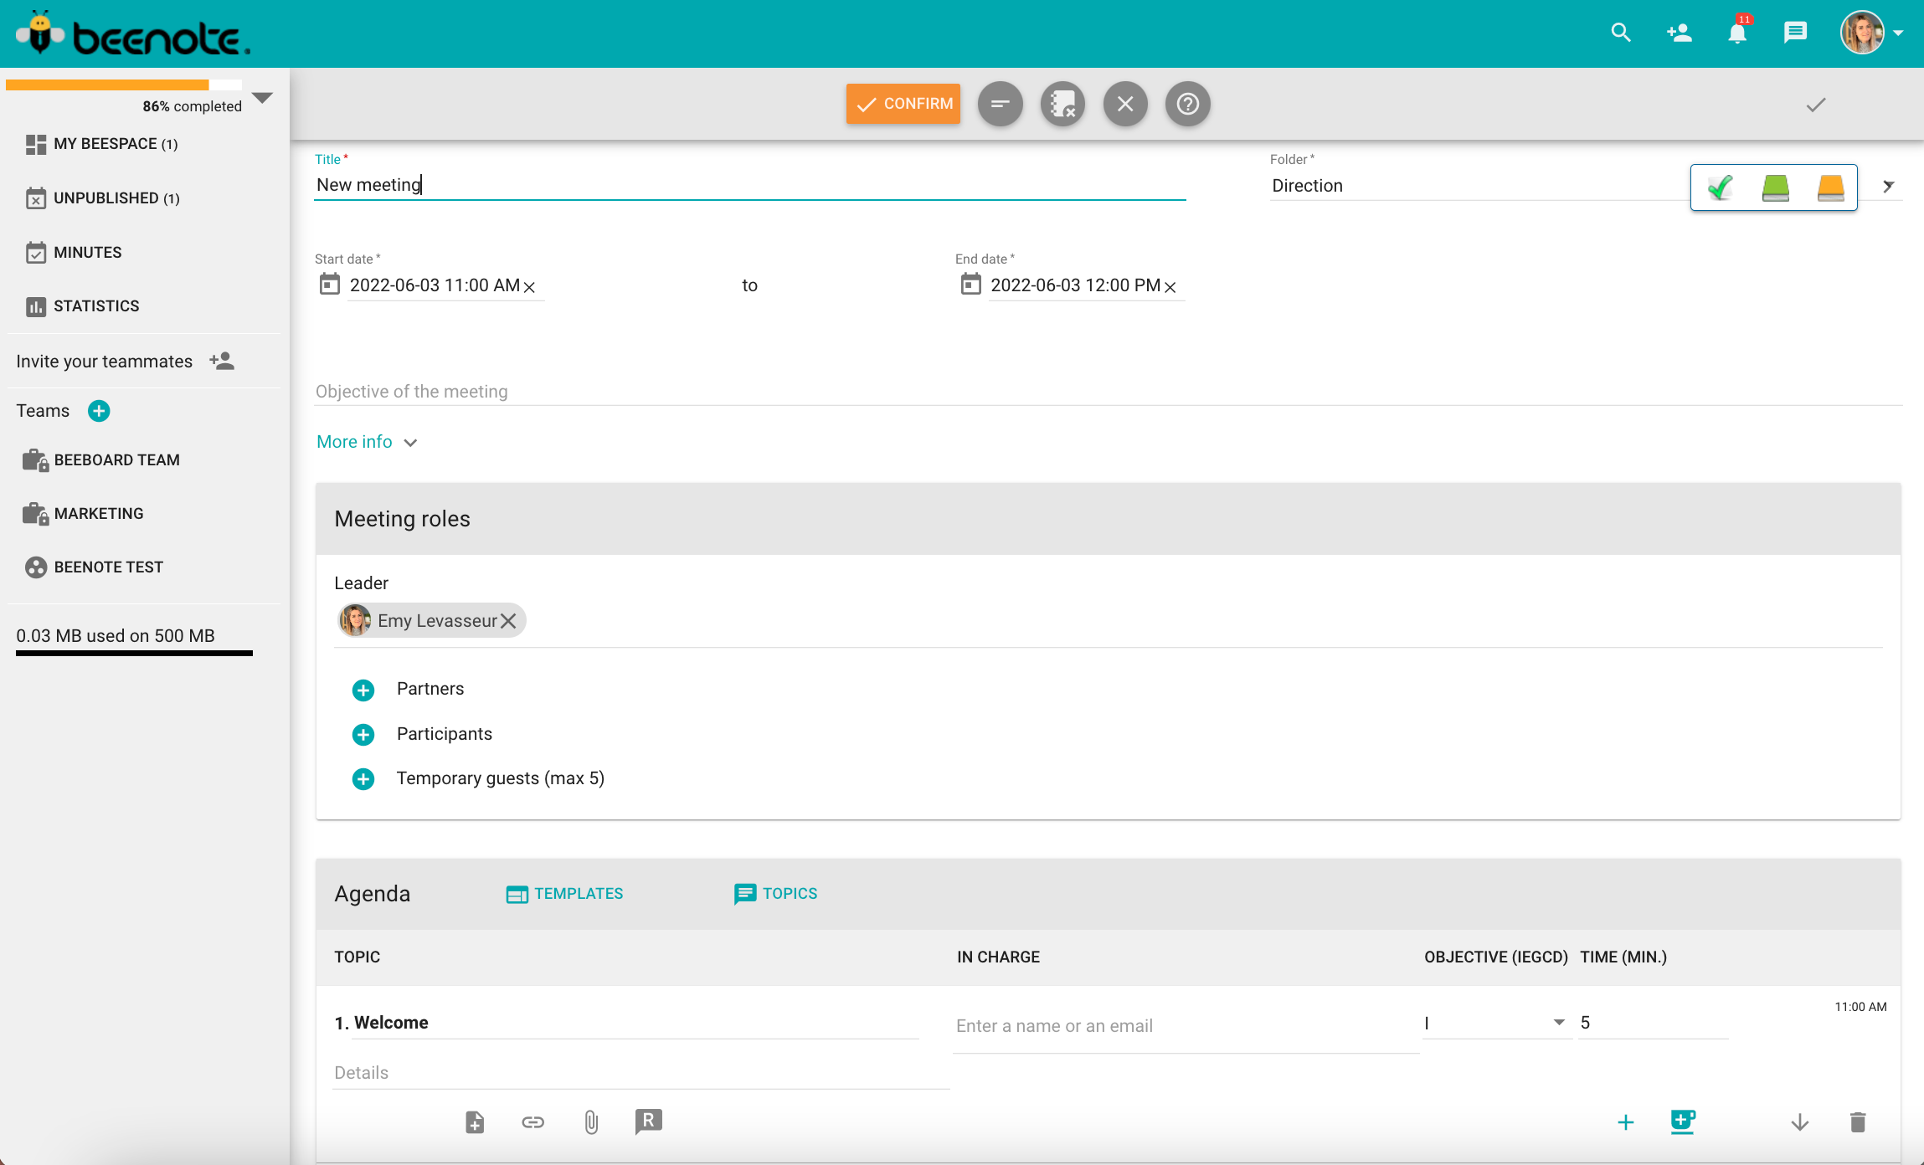The height and width of the screenshot is (1165, 1924).
Task: Enable add Temporary guests option
Action: click(x=363, y=778)
